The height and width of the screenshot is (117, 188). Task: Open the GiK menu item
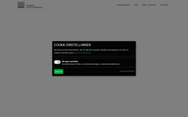tap(136, 5)
